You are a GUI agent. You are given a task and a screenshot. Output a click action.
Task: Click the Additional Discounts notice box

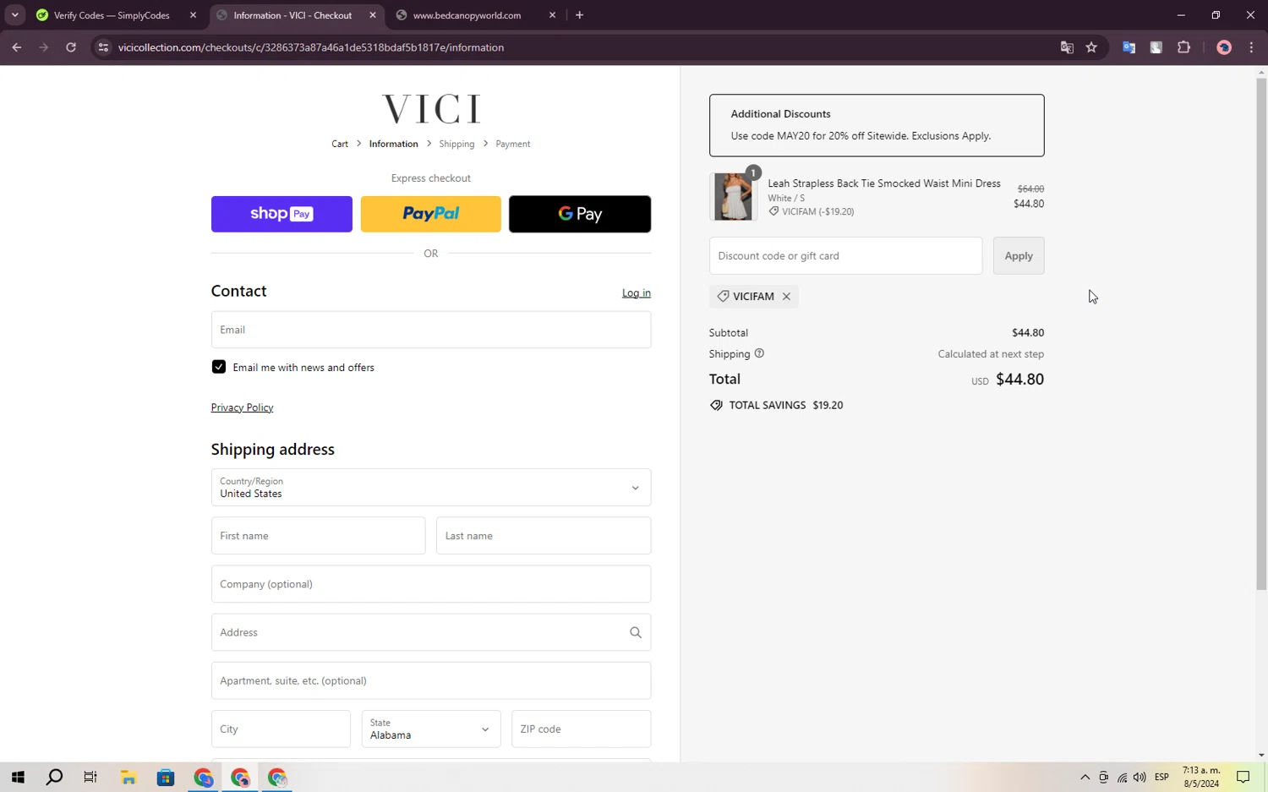click(x=877, y=125)
